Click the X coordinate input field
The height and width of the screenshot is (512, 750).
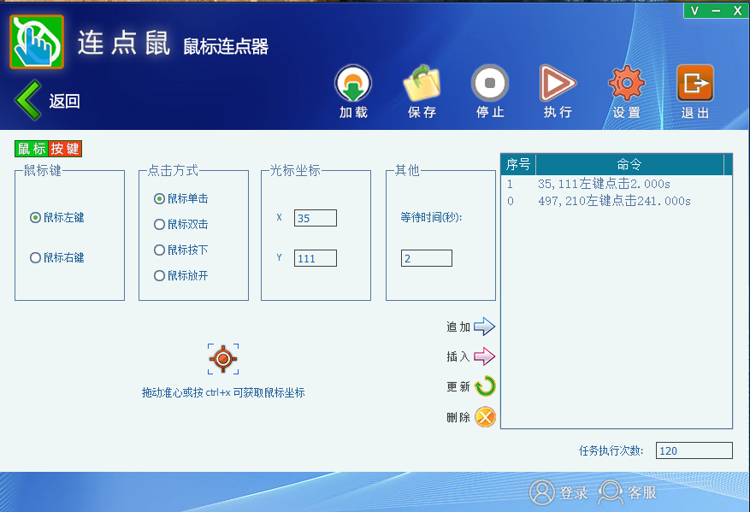(315, 218)
